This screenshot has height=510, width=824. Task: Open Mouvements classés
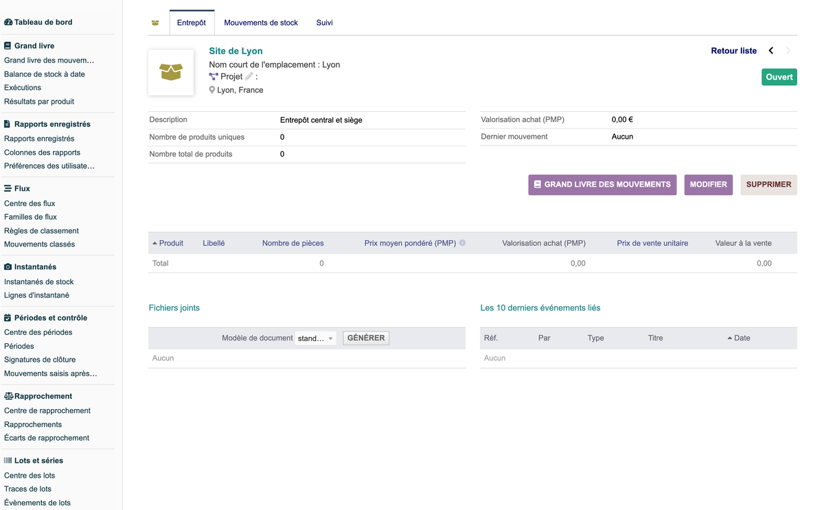pos(40,244)
